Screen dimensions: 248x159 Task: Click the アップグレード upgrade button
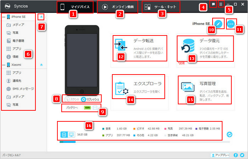[x=220, y=155]
